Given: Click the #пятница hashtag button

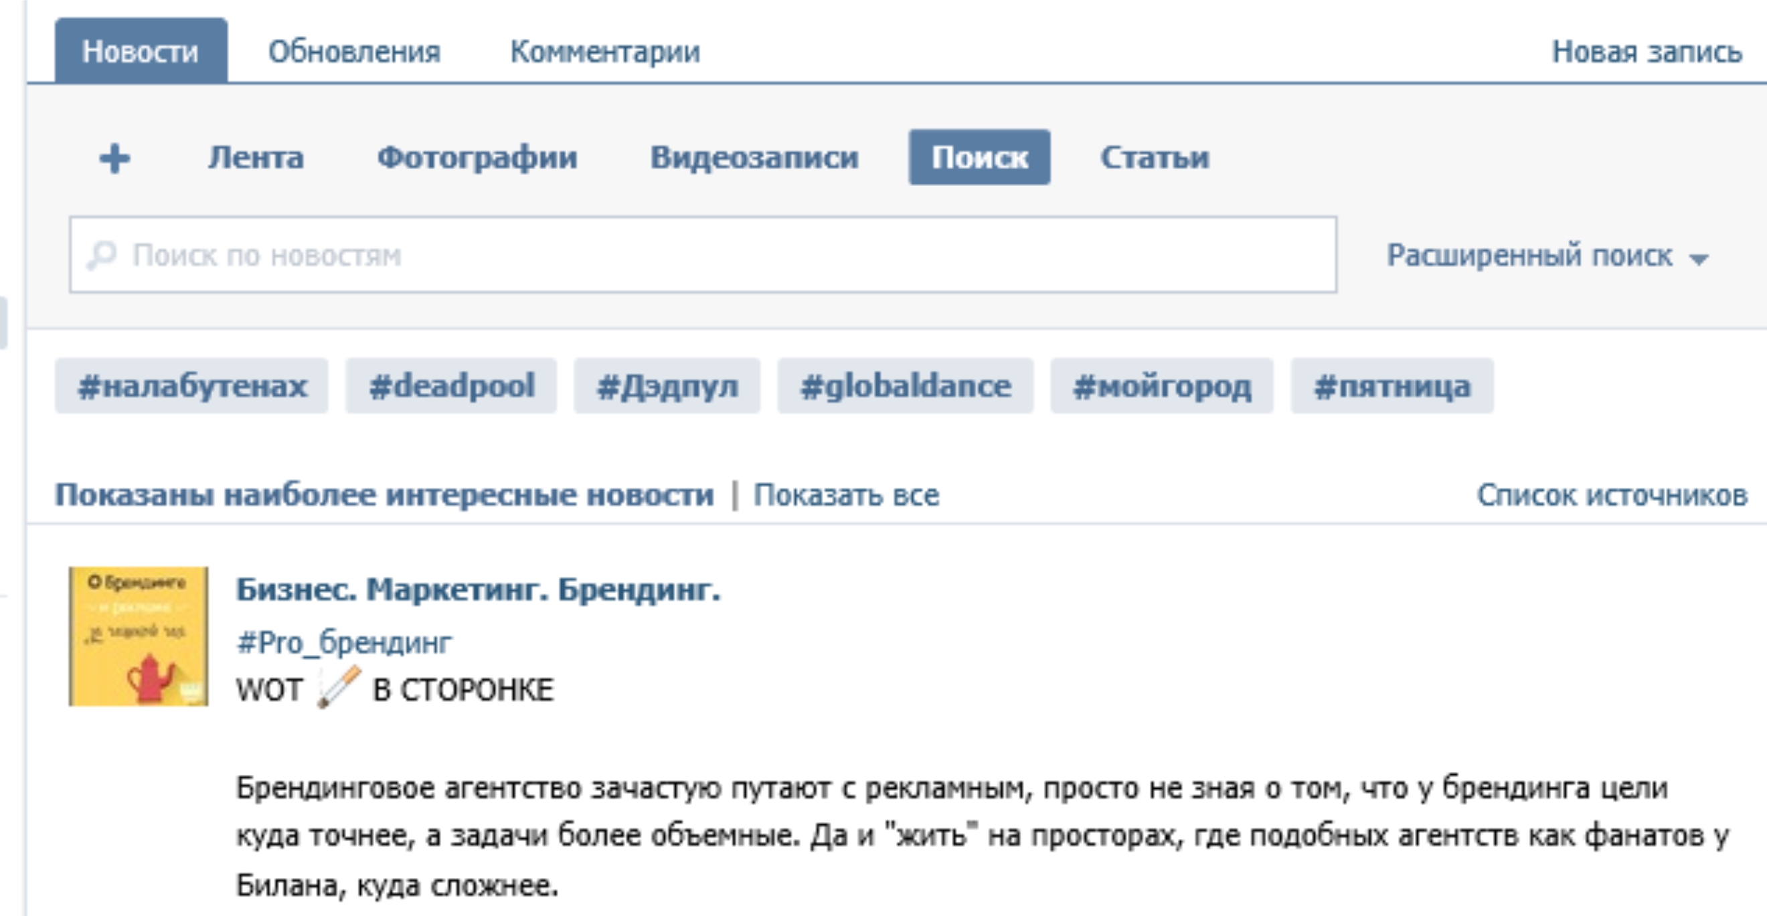Looking at the screenshot, I should [1392, 386].
